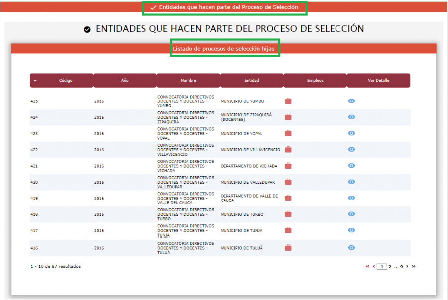Open job listings briefcase for MUNICIPIO DE YOPAL
Viewport: 448px width, 300px height.
[288, 133]
